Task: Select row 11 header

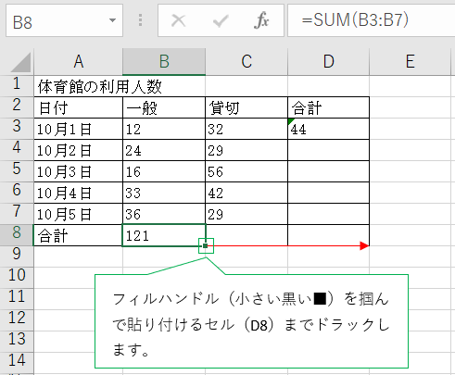Action: [x=17, y=299]
